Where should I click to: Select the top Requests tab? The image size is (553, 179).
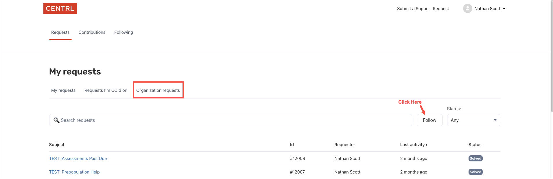pyautogui.click(x=60, y=32)
